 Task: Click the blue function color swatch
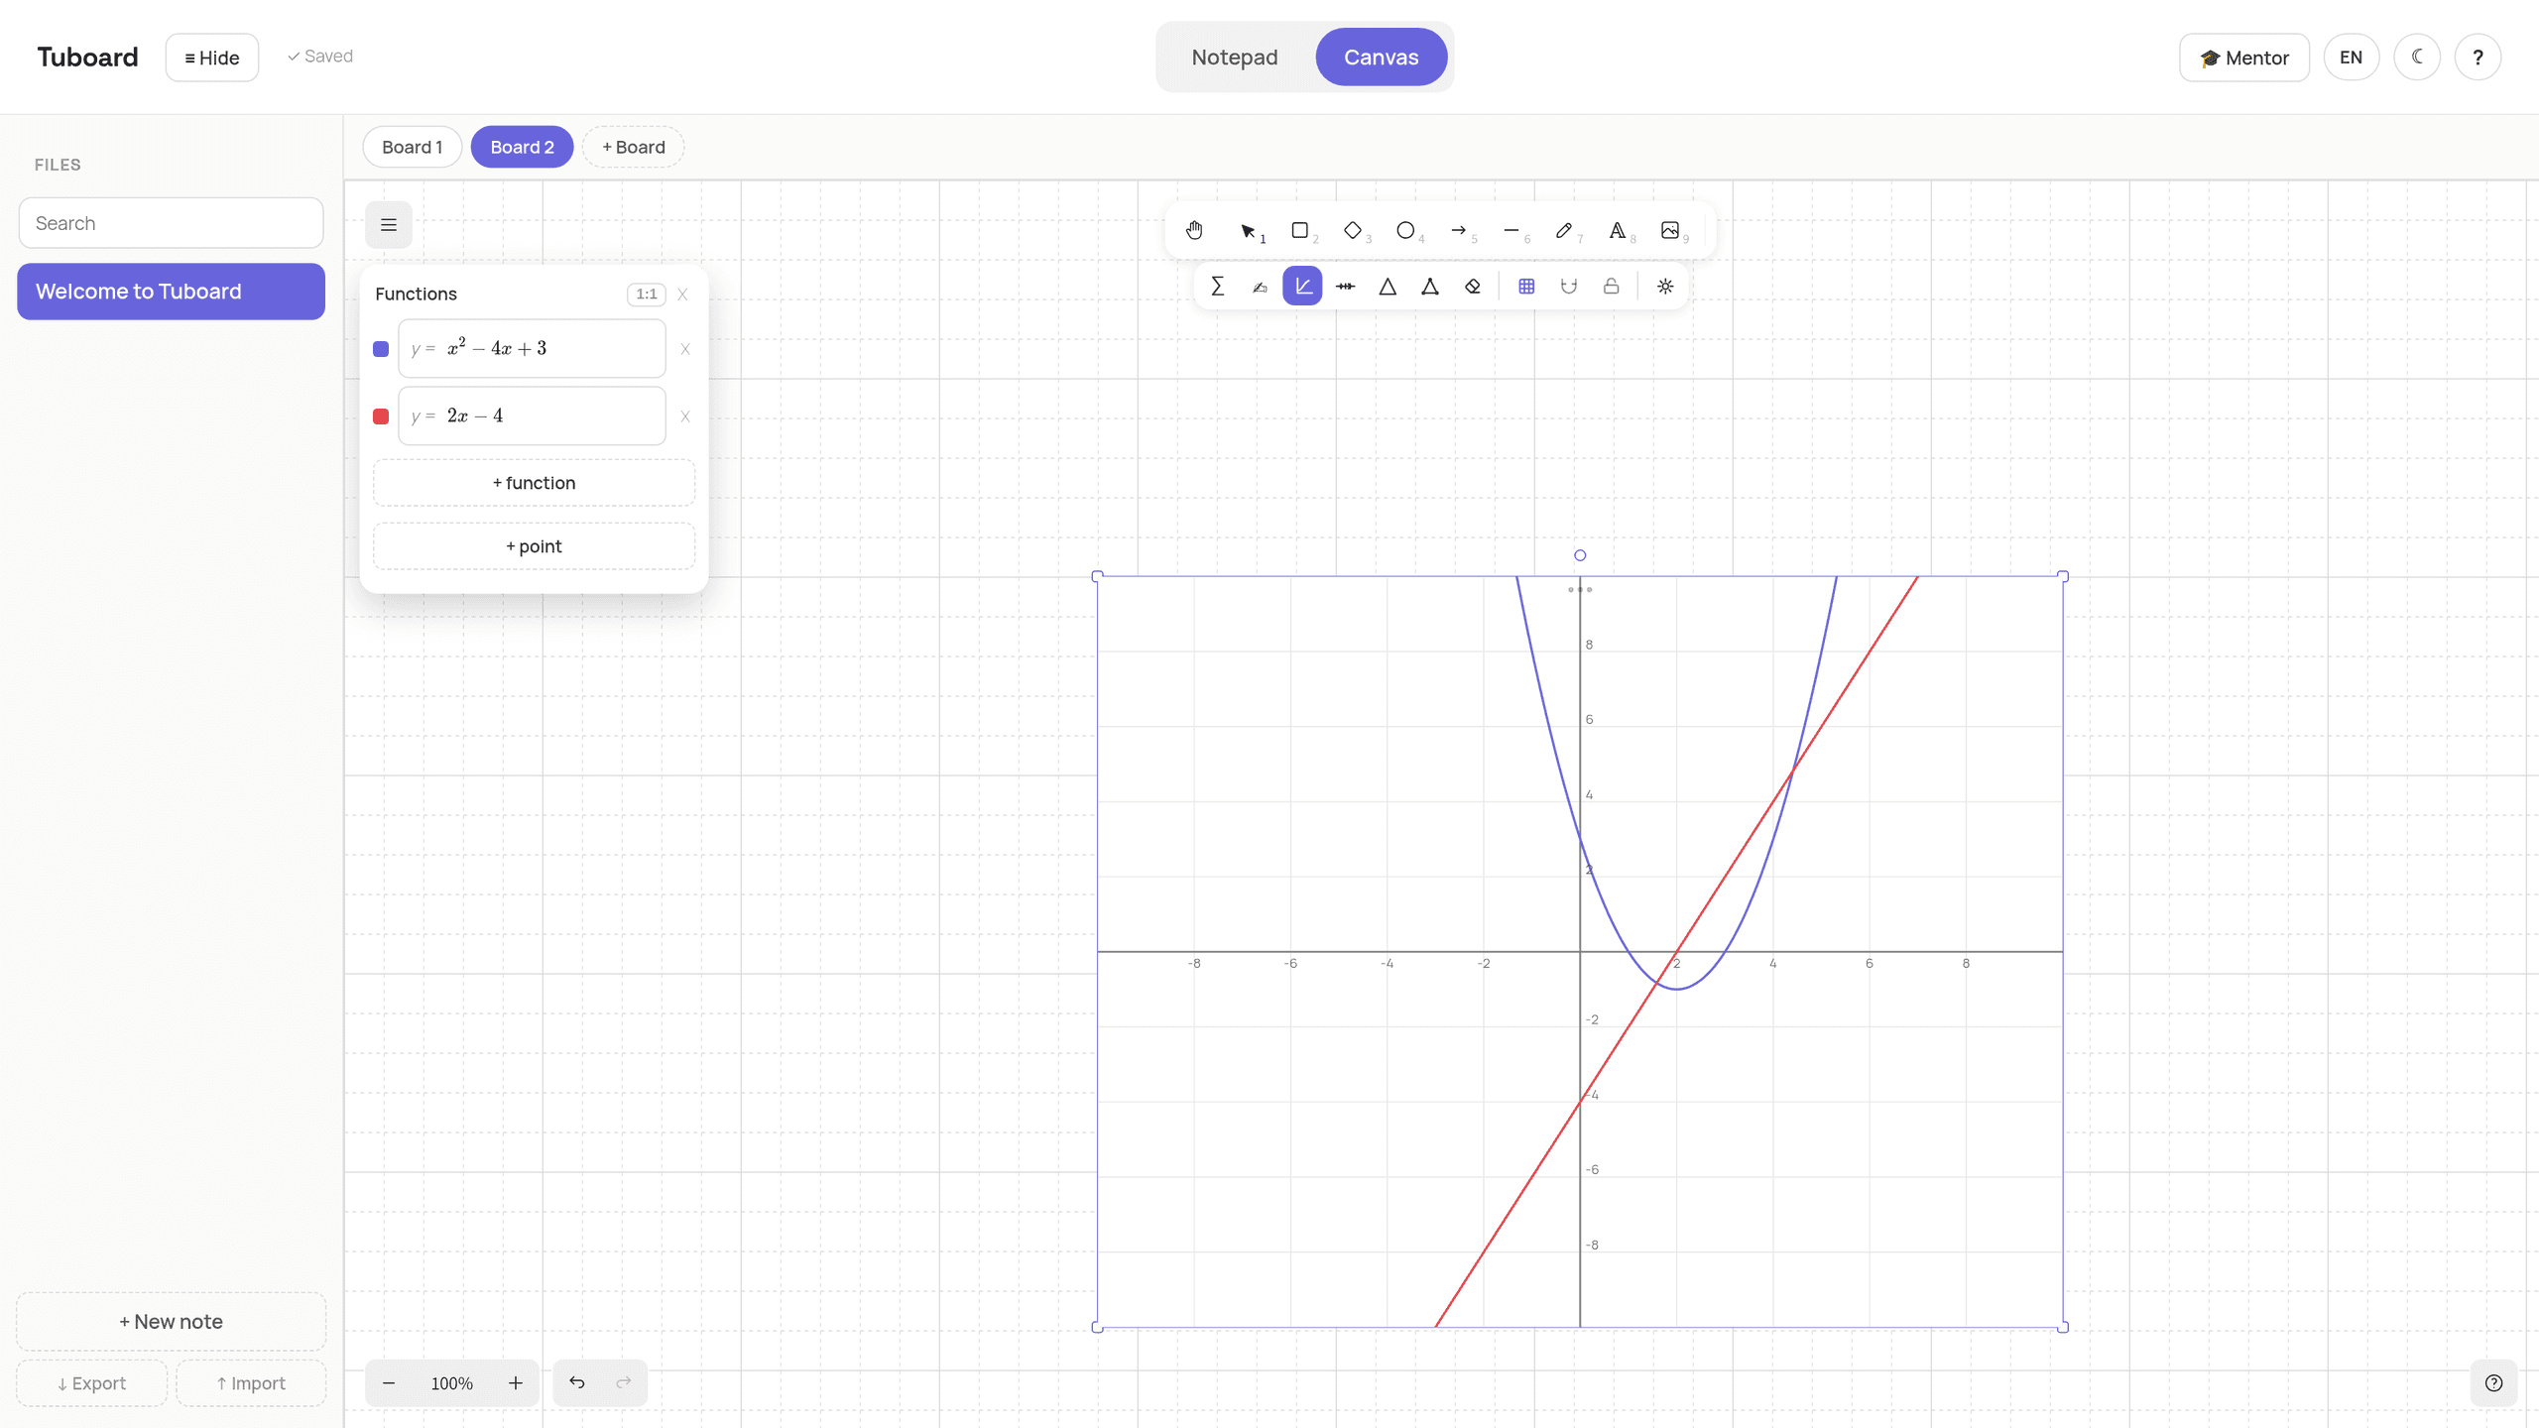[381, 349]
